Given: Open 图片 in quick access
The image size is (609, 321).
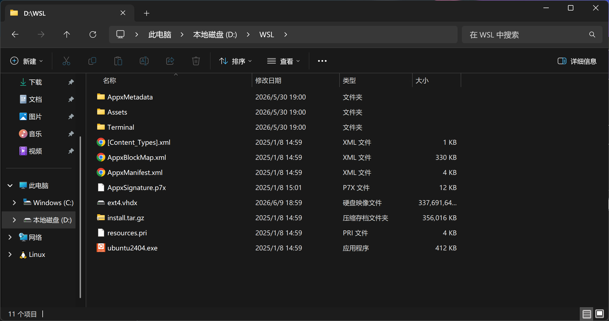Looking at the screenshot, I should point(35,116).
